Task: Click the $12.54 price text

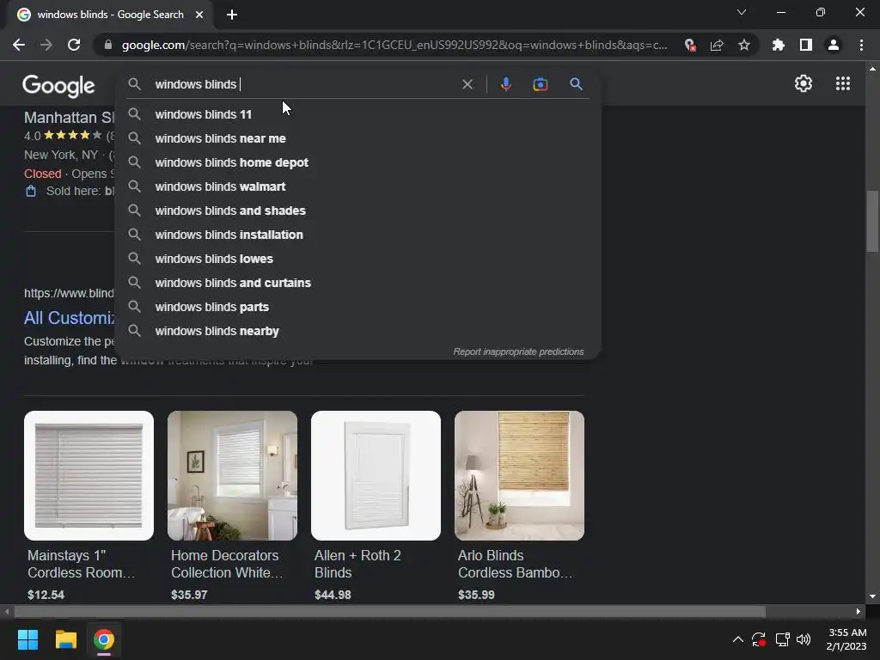Action: tap(46, 595)
